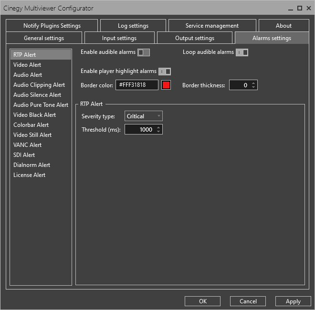Open the Log settings tab
Image resolution: width=315 pixels, height=310 pixels.
tap(133, 25)
